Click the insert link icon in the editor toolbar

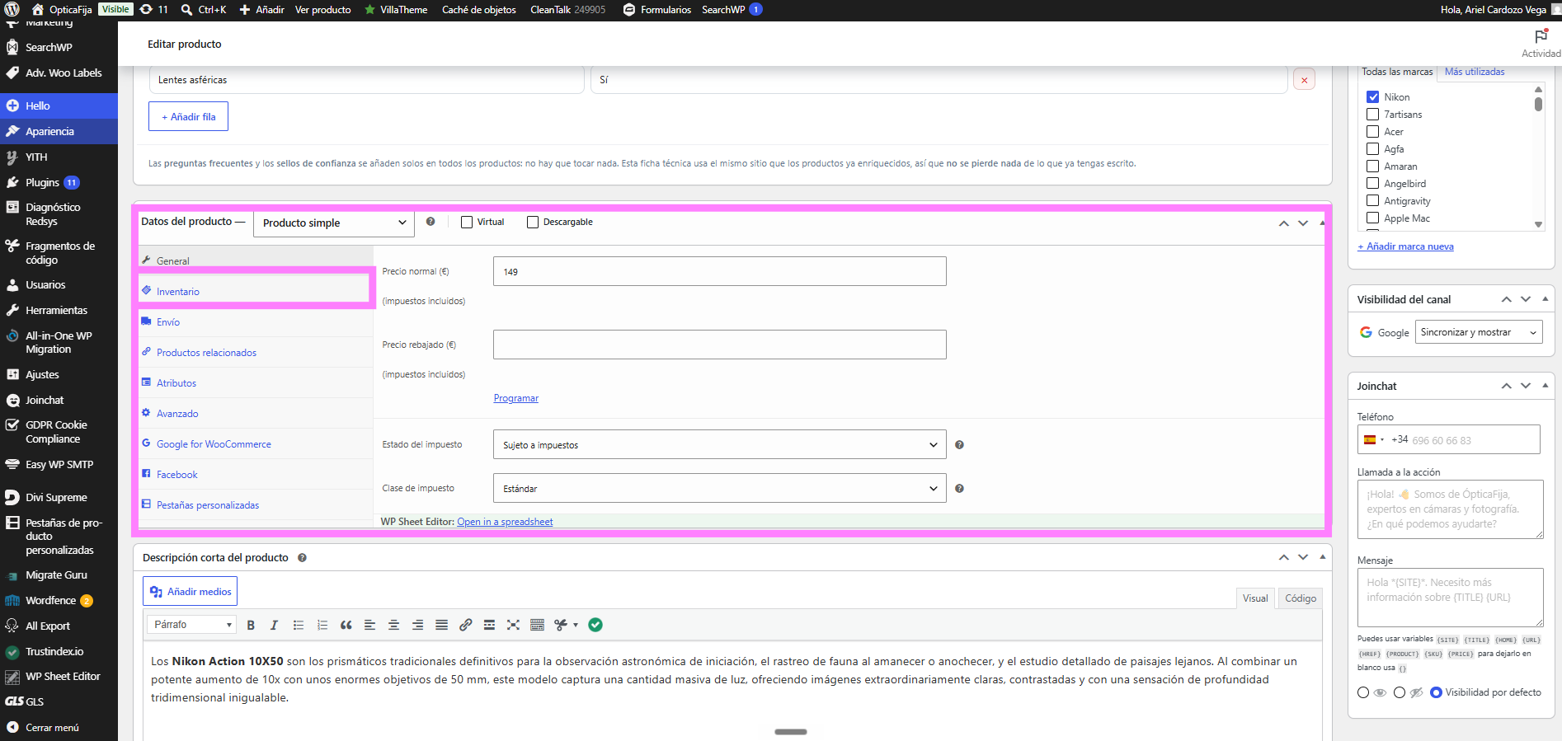tap(466, 625)
